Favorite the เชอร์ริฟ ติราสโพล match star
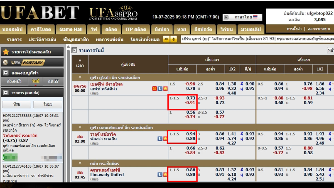Image resolution: width=334 pixels, height=188 pixels. click(x=165, y=89)
